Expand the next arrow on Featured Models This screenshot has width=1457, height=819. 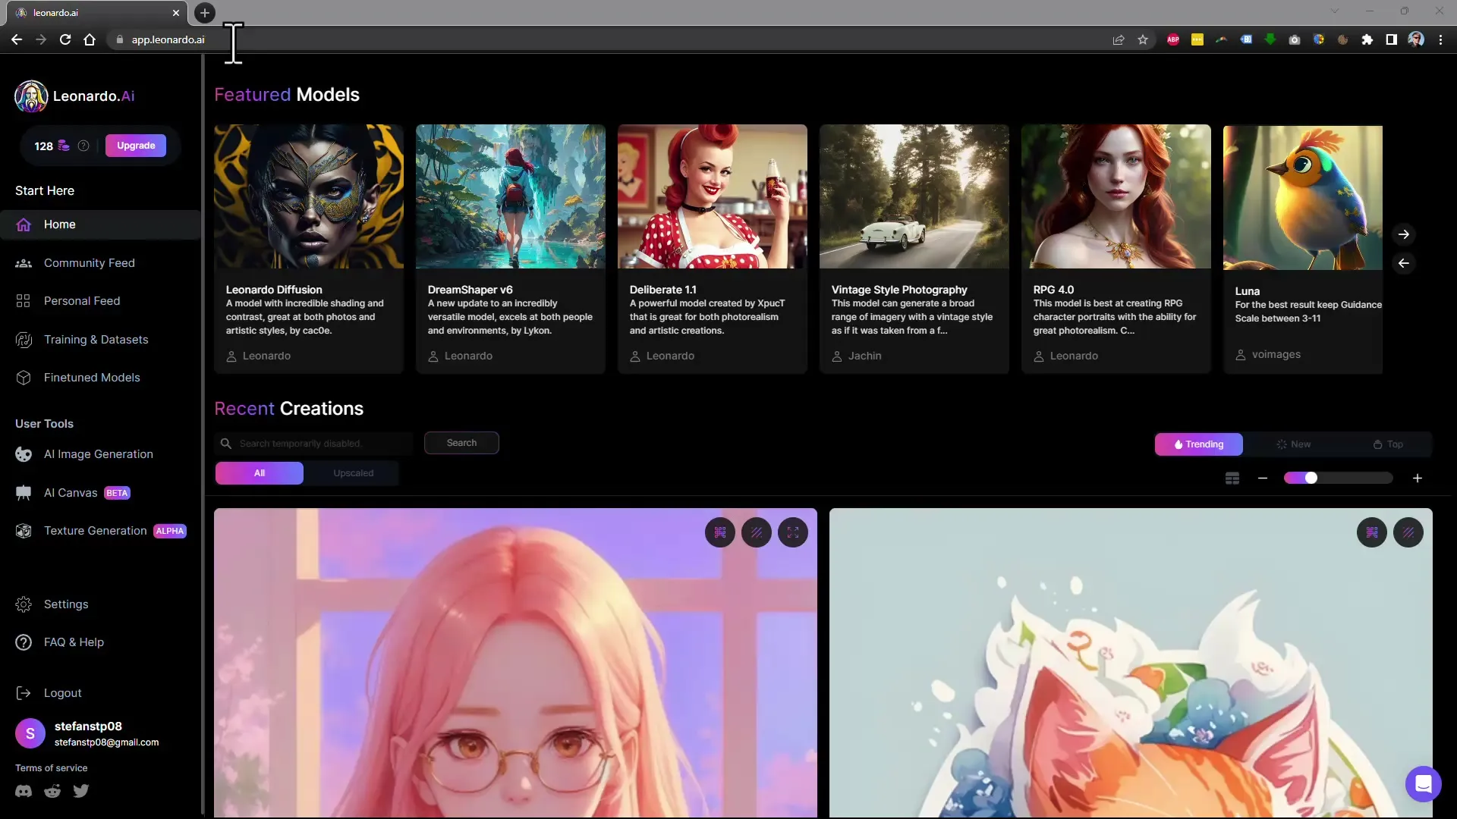click(1403, 234)
